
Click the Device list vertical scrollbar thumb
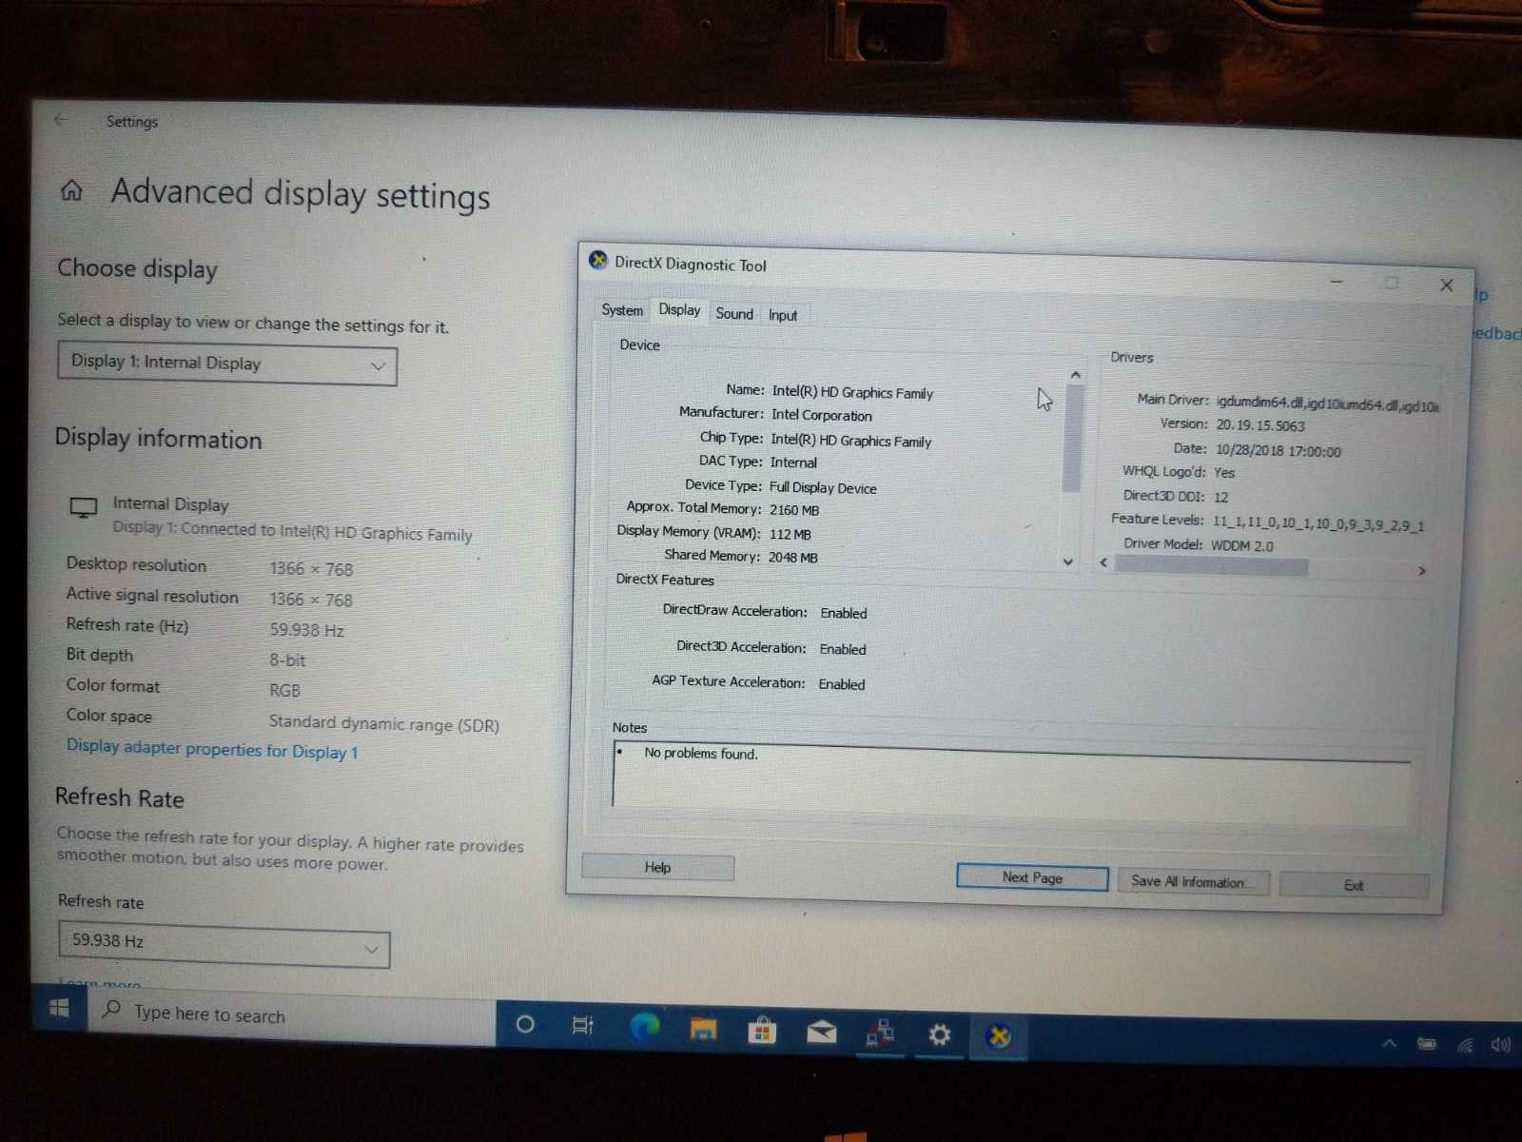tap(1073, 438)
